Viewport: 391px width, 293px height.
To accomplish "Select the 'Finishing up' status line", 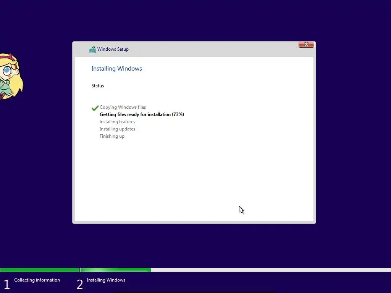I will (112, 136).
